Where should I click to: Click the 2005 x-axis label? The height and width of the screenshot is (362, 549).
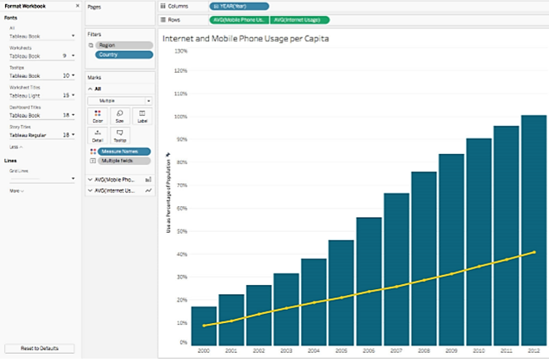[342, 350]
